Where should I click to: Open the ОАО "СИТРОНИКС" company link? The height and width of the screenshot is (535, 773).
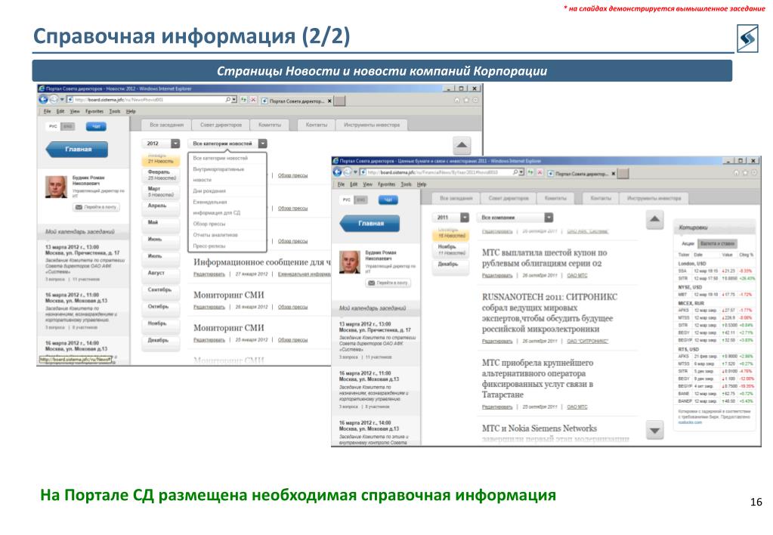click(587, 342)
